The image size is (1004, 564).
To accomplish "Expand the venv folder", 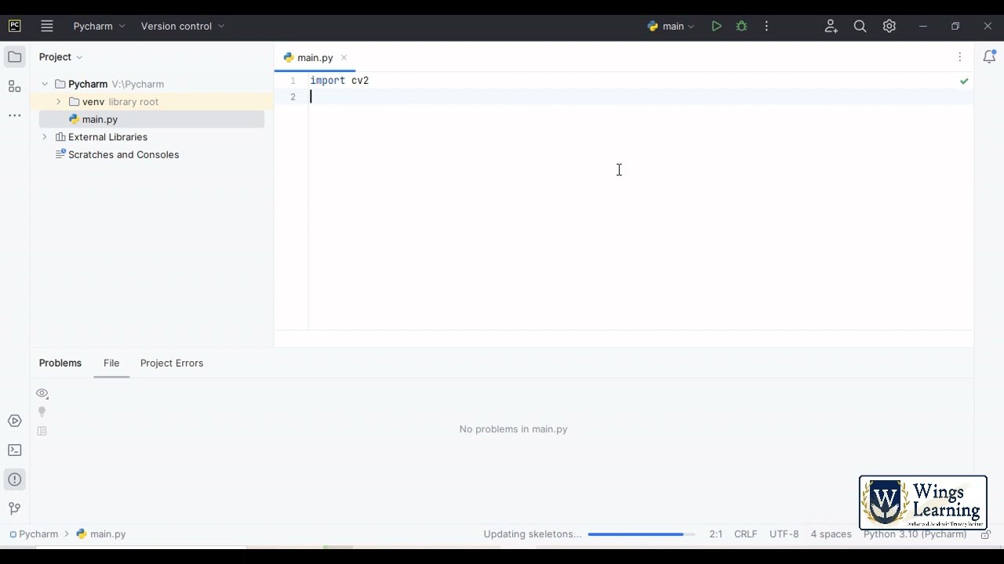I will 59,102.
